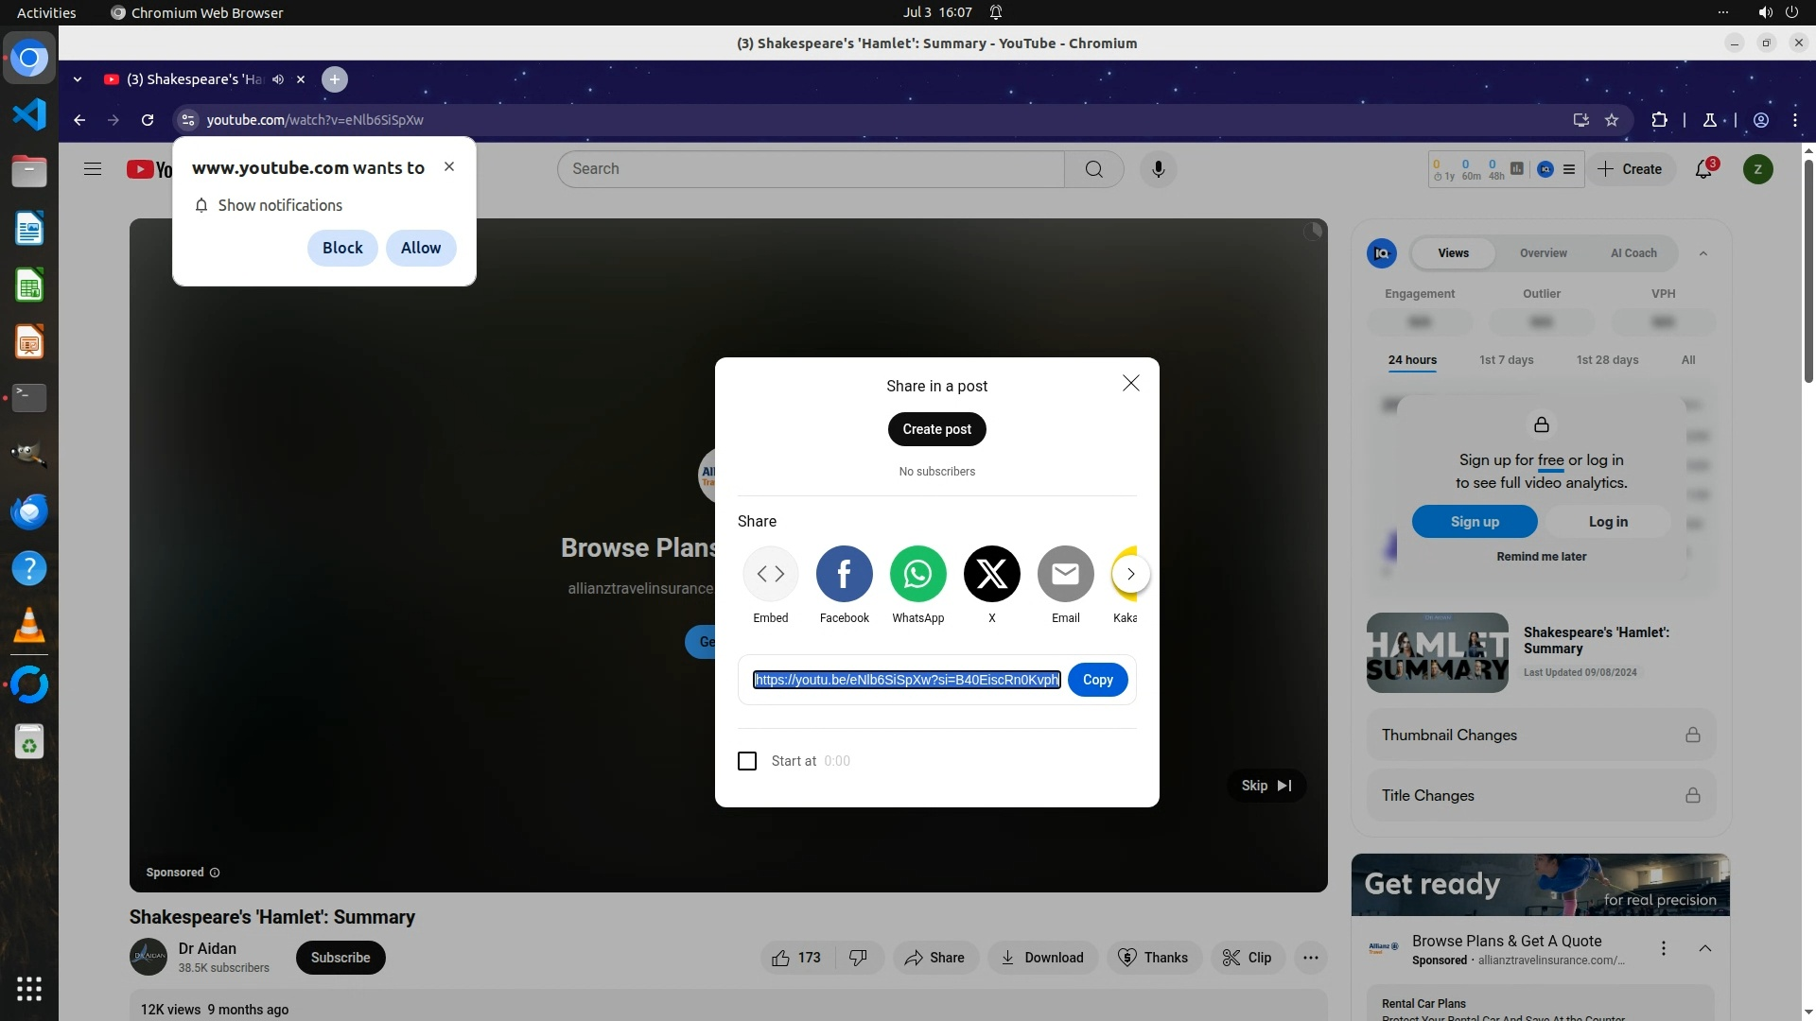
Task: Share video to Facebook
Action: coord(844,574)
